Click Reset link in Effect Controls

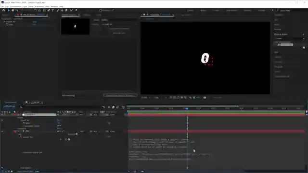[x=35, y=22]
